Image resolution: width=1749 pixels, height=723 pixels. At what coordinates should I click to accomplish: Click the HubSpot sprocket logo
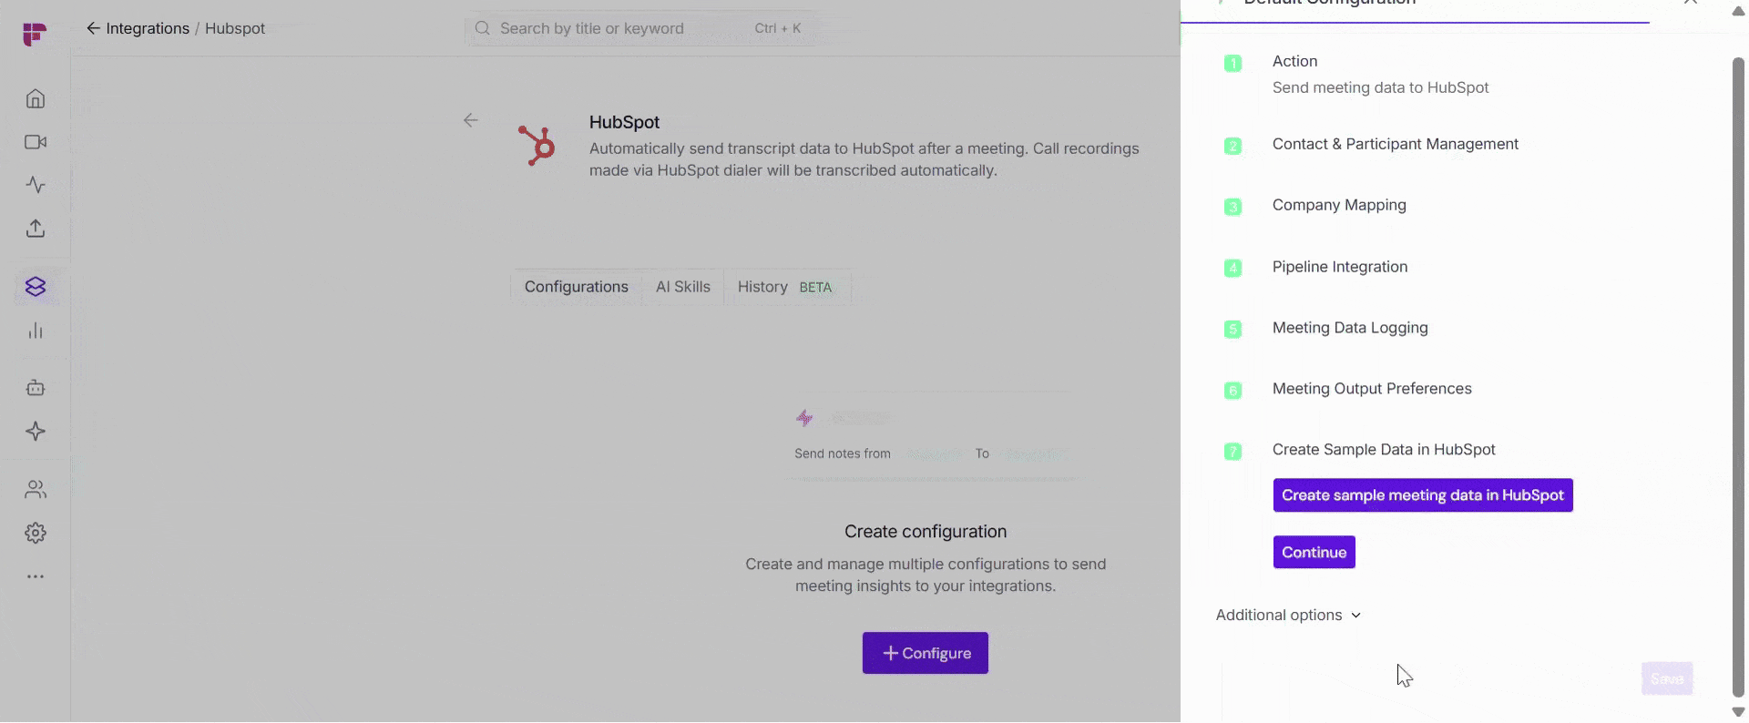(x=537, y=146)
